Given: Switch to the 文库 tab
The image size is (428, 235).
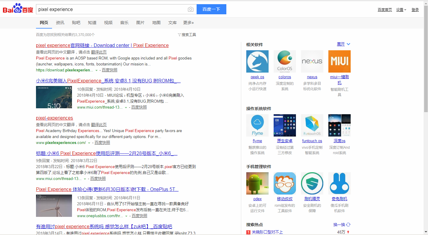Looking at the screenshot, I should click(x=173, y=23).
